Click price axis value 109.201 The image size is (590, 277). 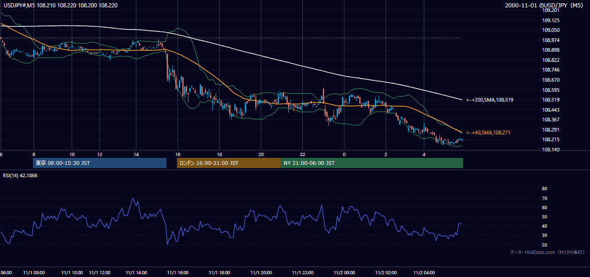tap(550, 11)
